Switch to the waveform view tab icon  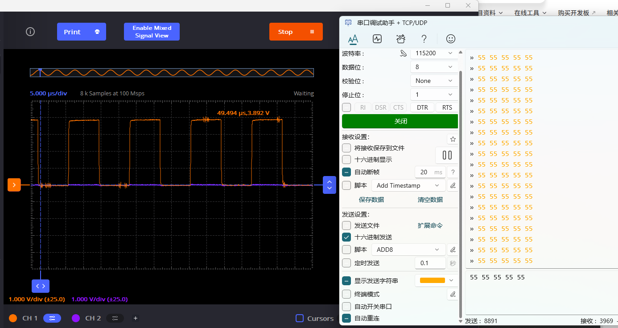point(377,39)
